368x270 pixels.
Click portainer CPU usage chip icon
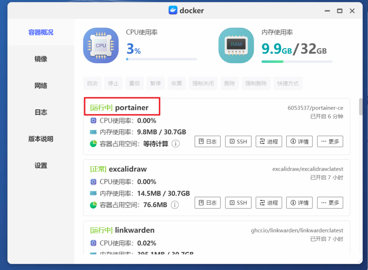click(x=94, y=121)
